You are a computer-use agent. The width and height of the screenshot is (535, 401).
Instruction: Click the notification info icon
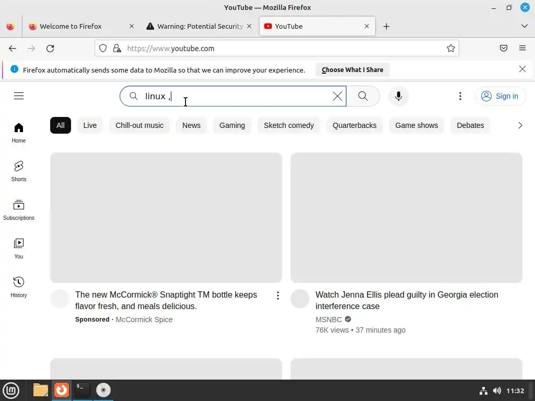coord(14,69)
